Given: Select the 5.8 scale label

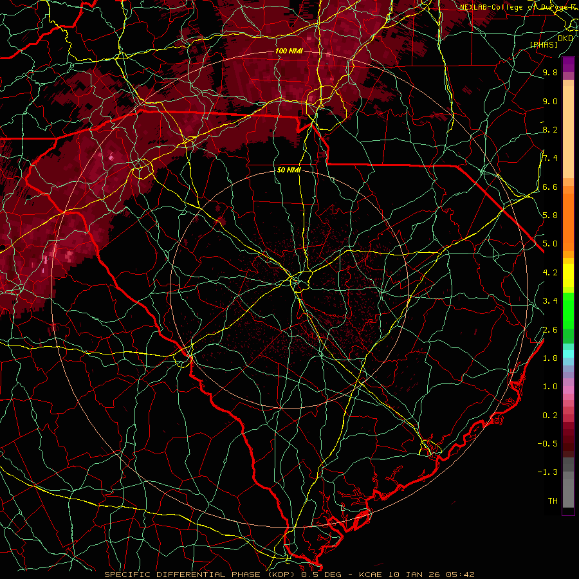Looking at the screenshot, I should click(550, 216).
